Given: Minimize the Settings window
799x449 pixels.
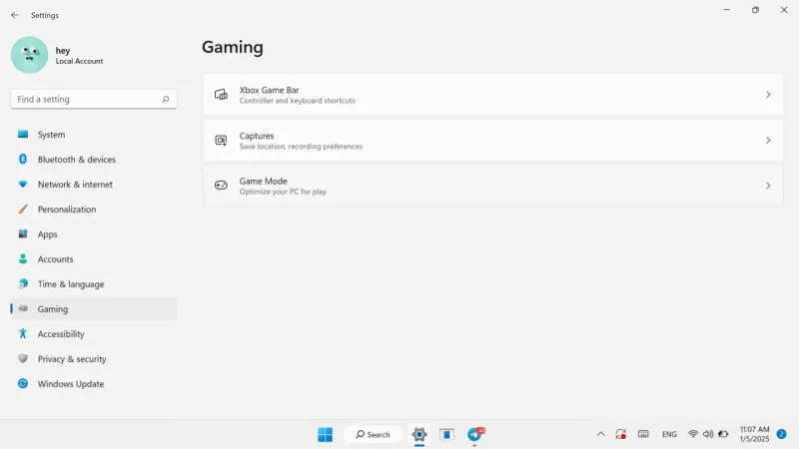Looking at the screenshot, I should [x=727, y=10].
